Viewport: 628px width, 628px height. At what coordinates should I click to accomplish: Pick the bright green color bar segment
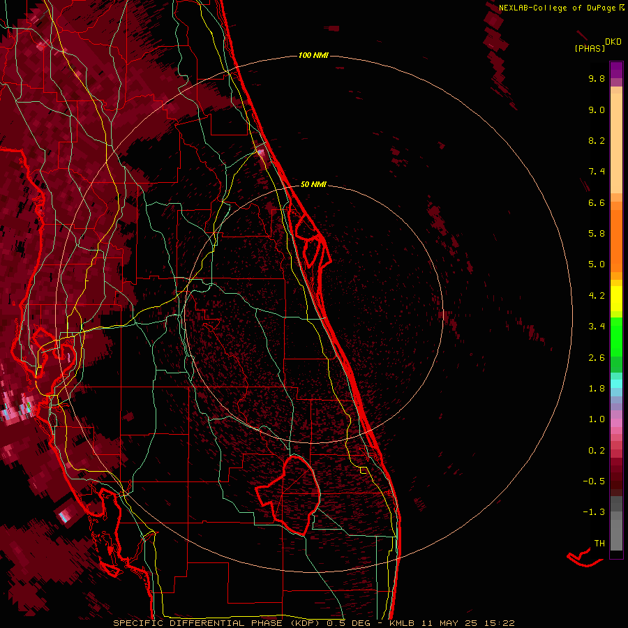pyautogui.click(x=616, y=336)
